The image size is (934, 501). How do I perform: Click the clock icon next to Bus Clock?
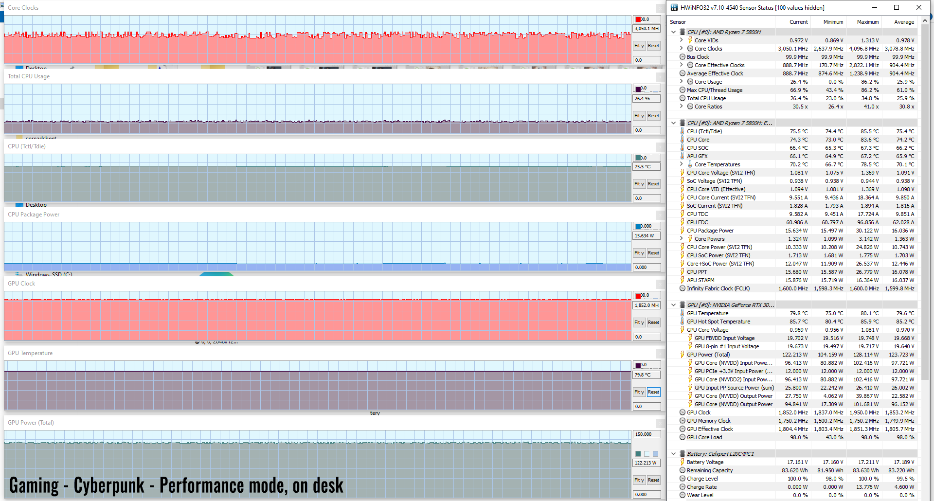pyautogui.click(x=683, y=57)
